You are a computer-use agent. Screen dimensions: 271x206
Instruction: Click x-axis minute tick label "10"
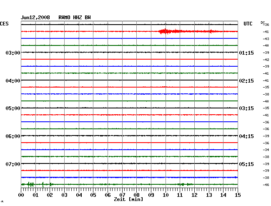point(166,195)
